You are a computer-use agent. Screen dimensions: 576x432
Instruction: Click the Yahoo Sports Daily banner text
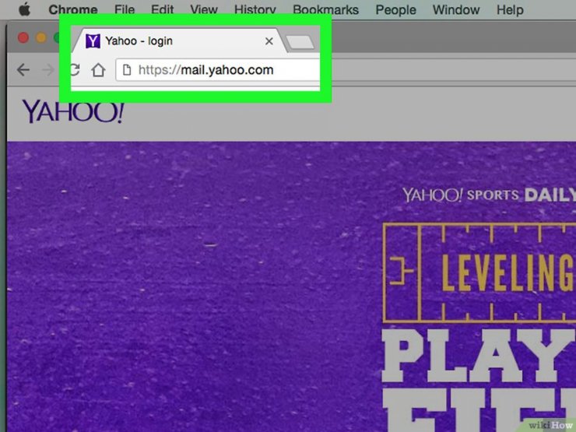[x=489, y=195]
